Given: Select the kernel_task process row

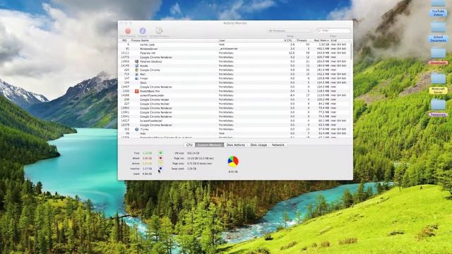Looking at the screenshot, I should 234,44.
